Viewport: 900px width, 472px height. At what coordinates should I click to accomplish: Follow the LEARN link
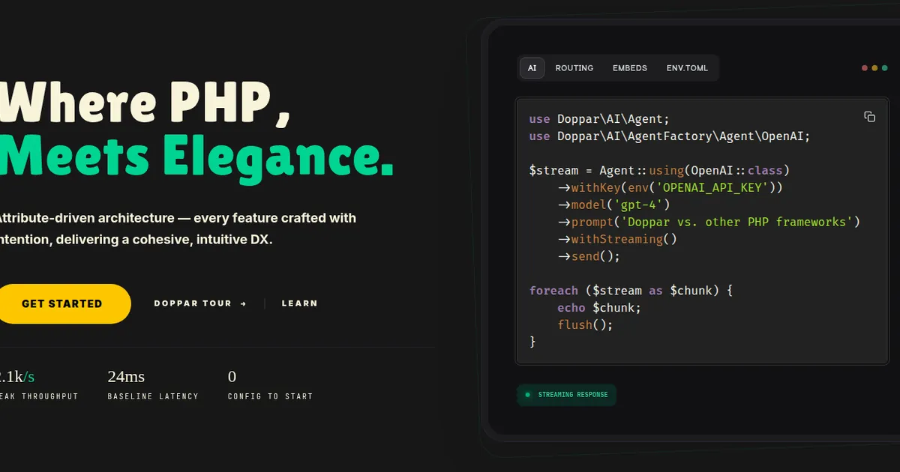(x=299, y=303)
